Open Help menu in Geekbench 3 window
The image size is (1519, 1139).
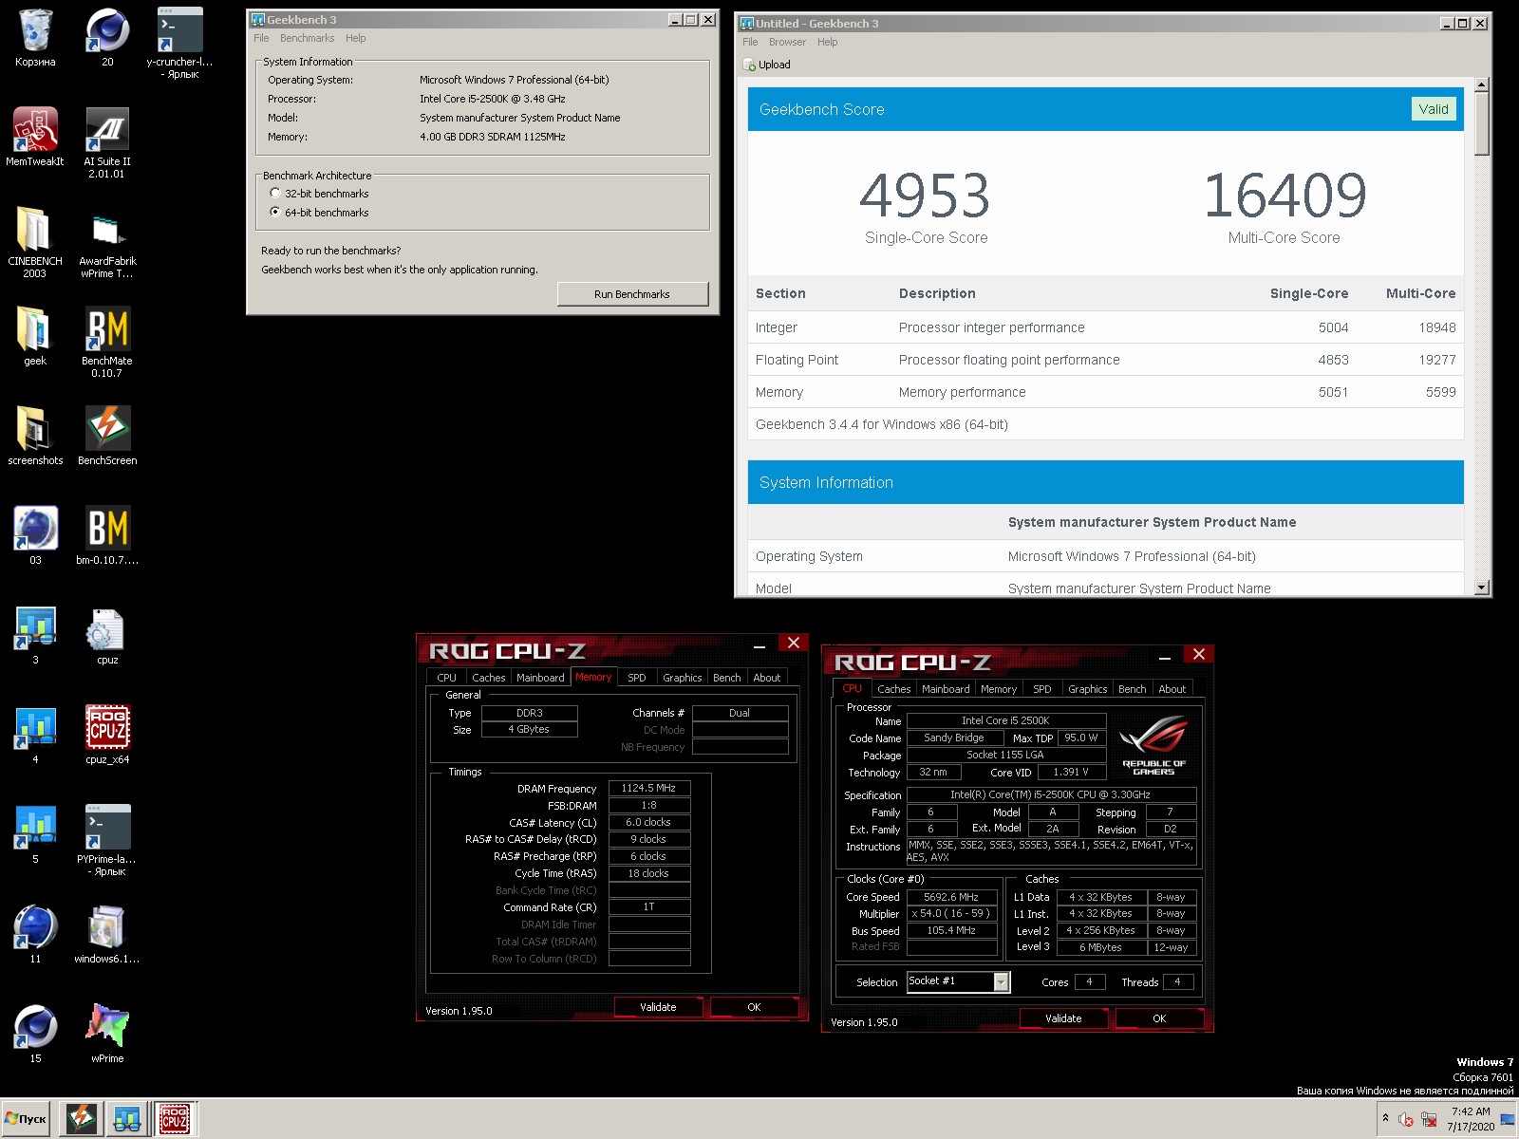coord(356,38)
